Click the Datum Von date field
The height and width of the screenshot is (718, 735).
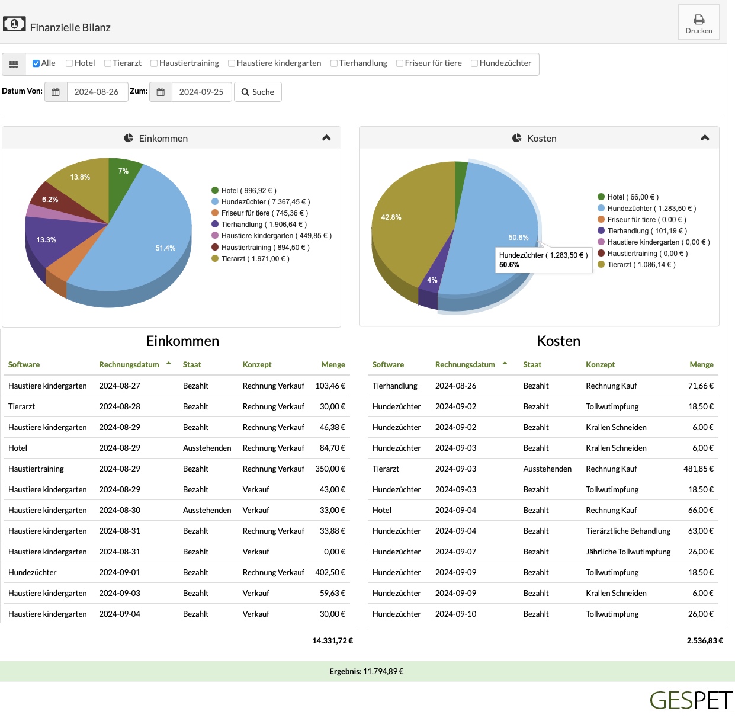pyautogui.click(x=97, y=92)
